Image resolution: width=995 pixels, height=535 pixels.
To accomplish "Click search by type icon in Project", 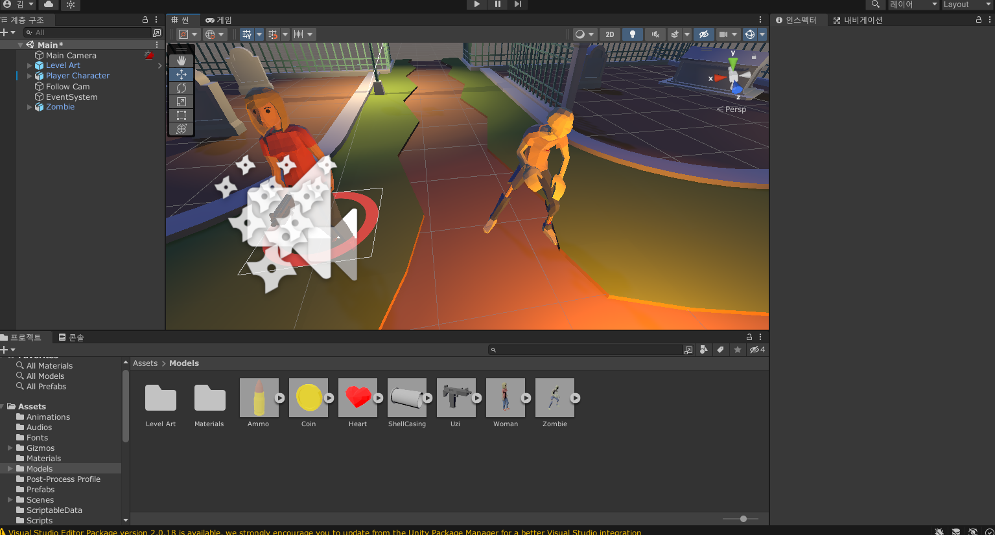I will click(703, 350).
